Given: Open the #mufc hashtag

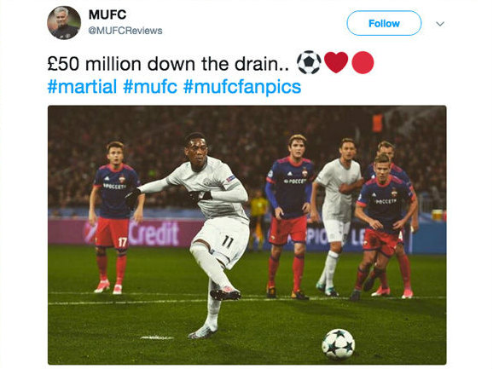Looking at the screenshot, I should 150,86.
